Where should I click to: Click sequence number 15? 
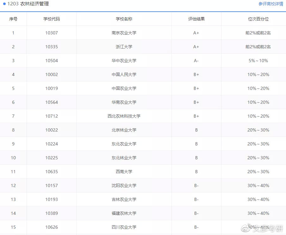pyautogui.click(x=13, y=227)
